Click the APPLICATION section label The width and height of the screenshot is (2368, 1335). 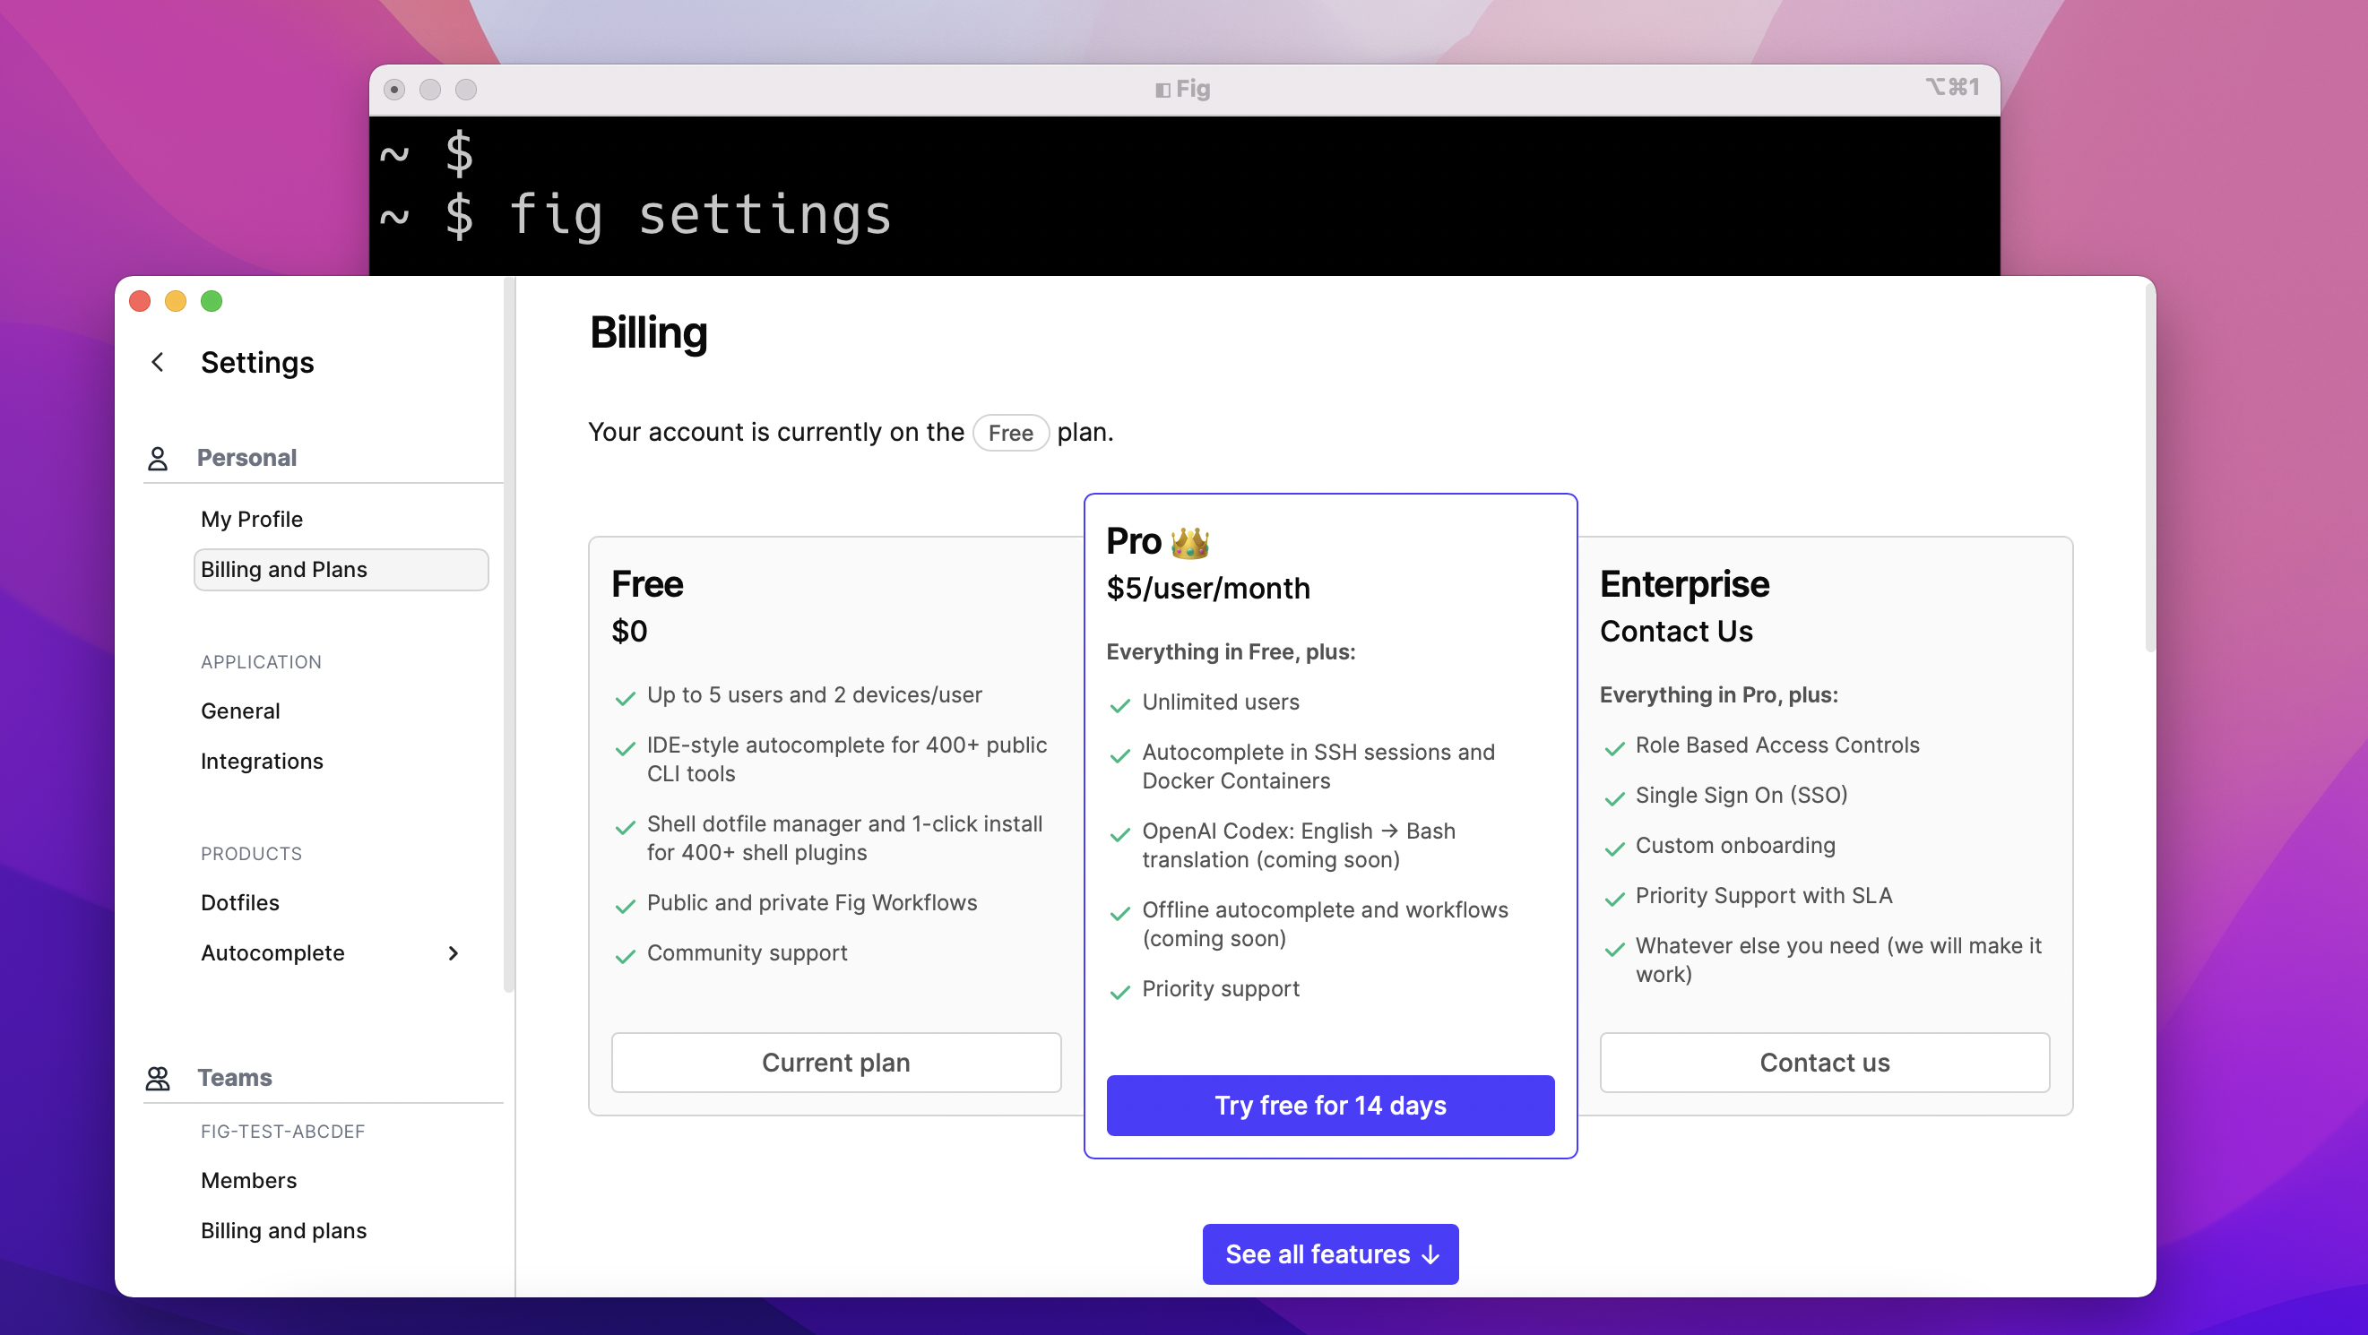click(261, 662)
